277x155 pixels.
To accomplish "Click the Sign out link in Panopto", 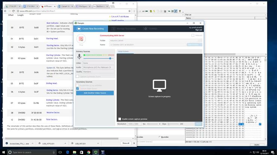I will pos(198,30).
